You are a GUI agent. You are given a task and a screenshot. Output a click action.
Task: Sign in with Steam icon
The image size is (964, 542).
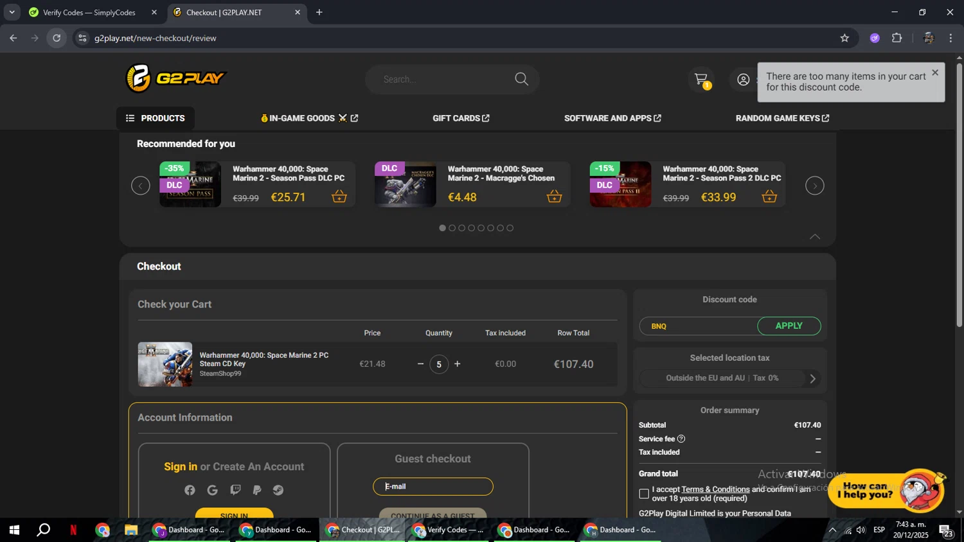tap(278, 490)
